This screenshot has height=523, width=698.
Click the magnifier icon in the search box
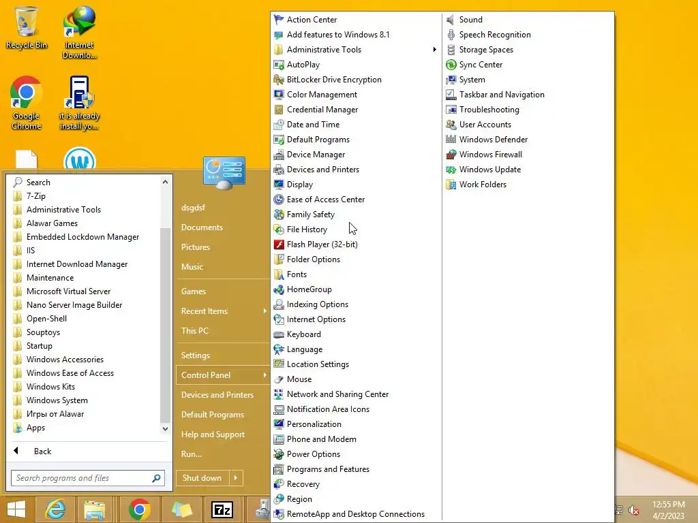click(156, 478)
